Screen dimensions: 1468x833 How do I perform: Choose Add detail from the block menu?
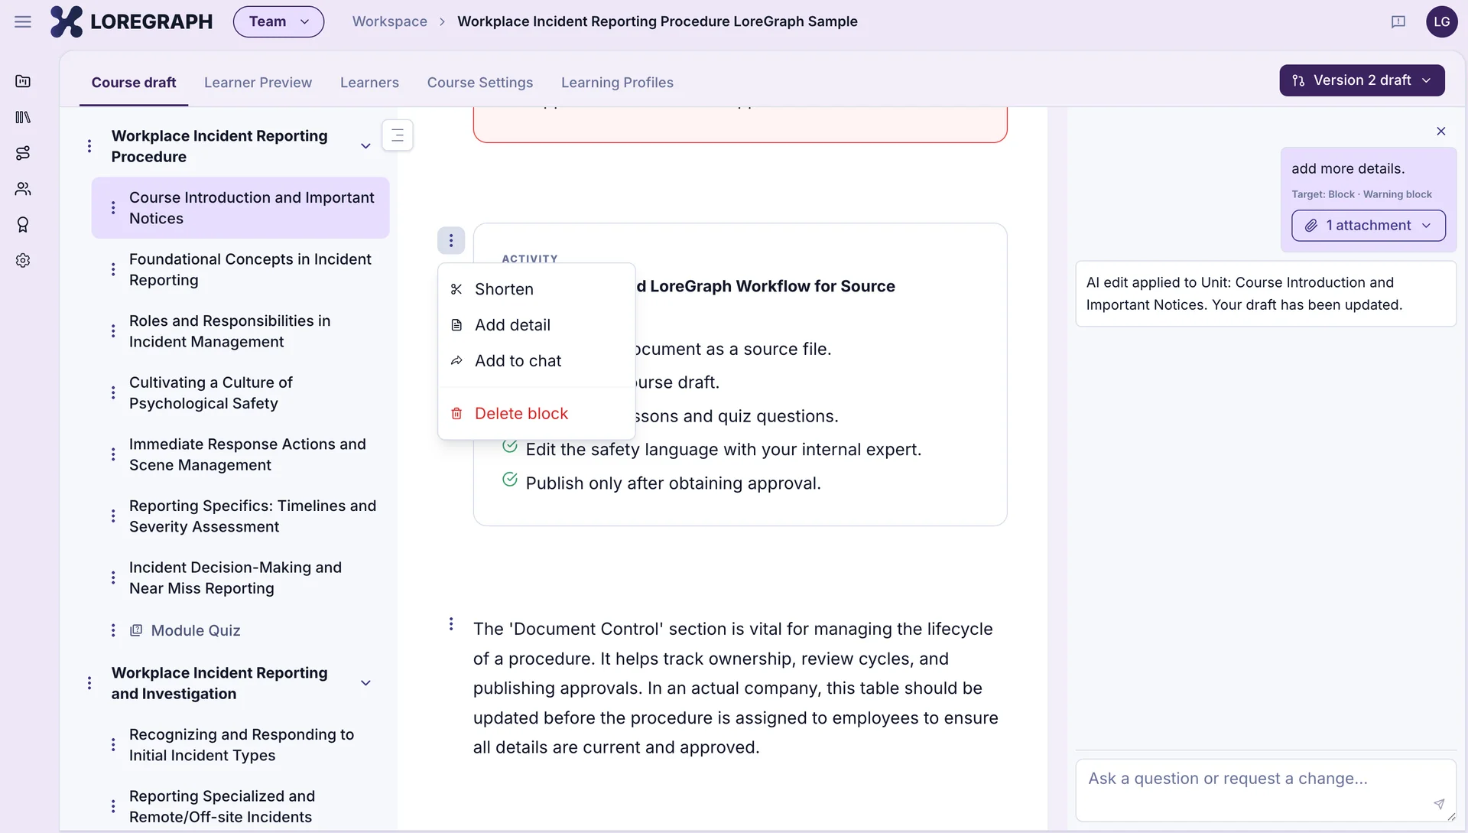536,325
